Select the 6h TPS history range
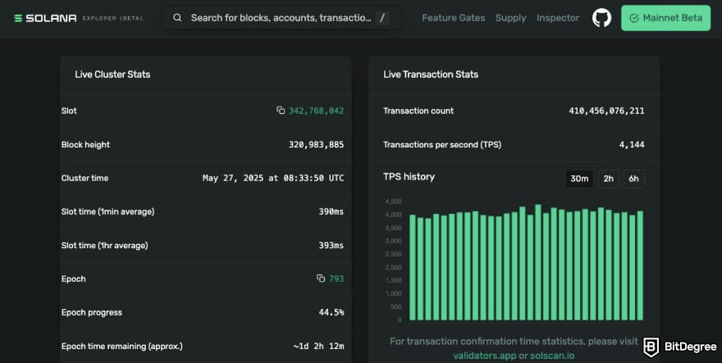This screenshot has height=363, width=722. click(x=633, y=179)
